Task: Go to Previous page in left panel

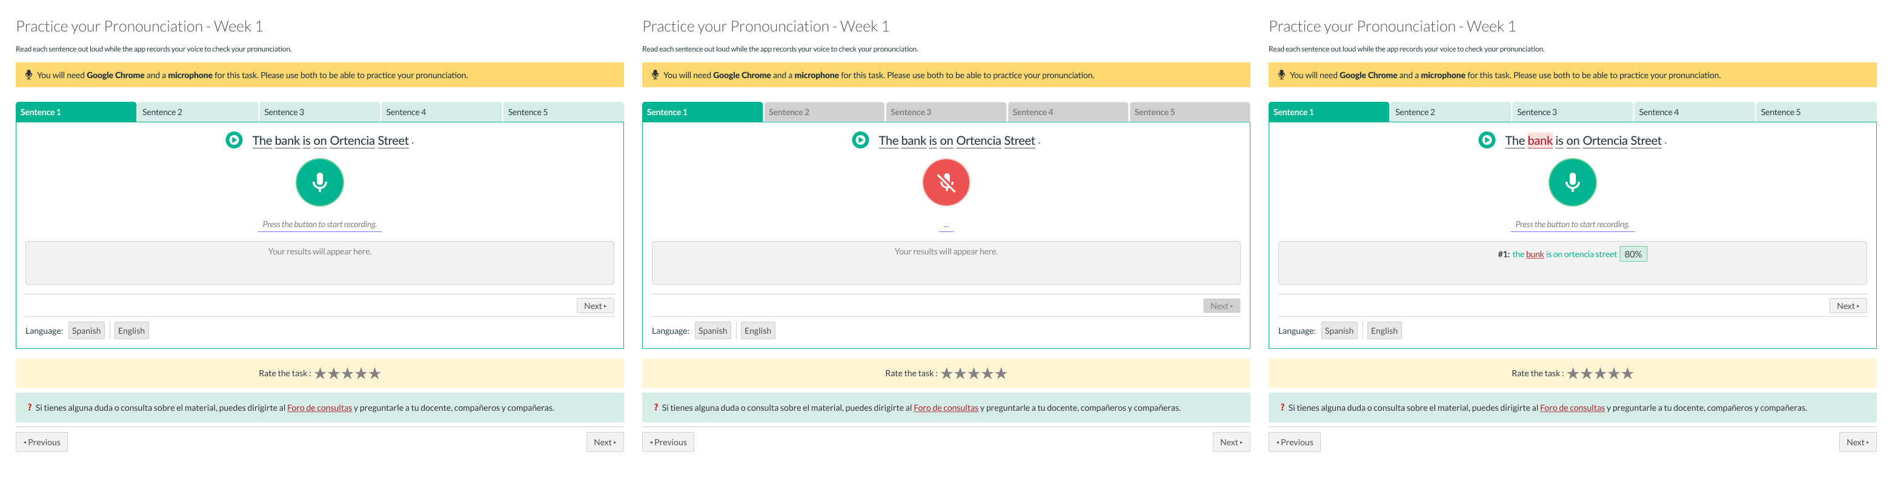Action: point(42,442)
